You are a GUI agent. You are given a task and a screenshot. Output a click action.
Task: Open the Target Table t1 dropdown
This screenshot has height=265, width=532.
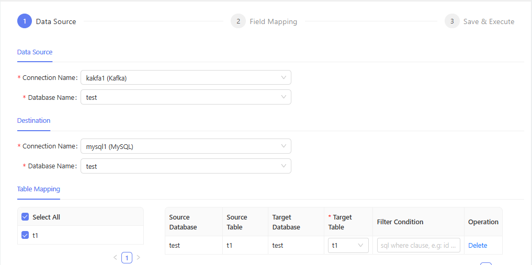point(348,245)
